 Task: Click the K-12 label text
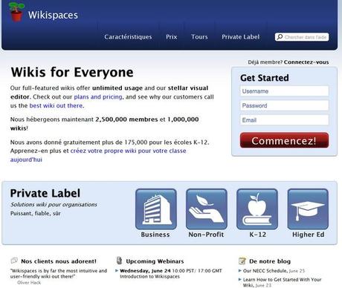pyautogui.click(x=258, y=235)
